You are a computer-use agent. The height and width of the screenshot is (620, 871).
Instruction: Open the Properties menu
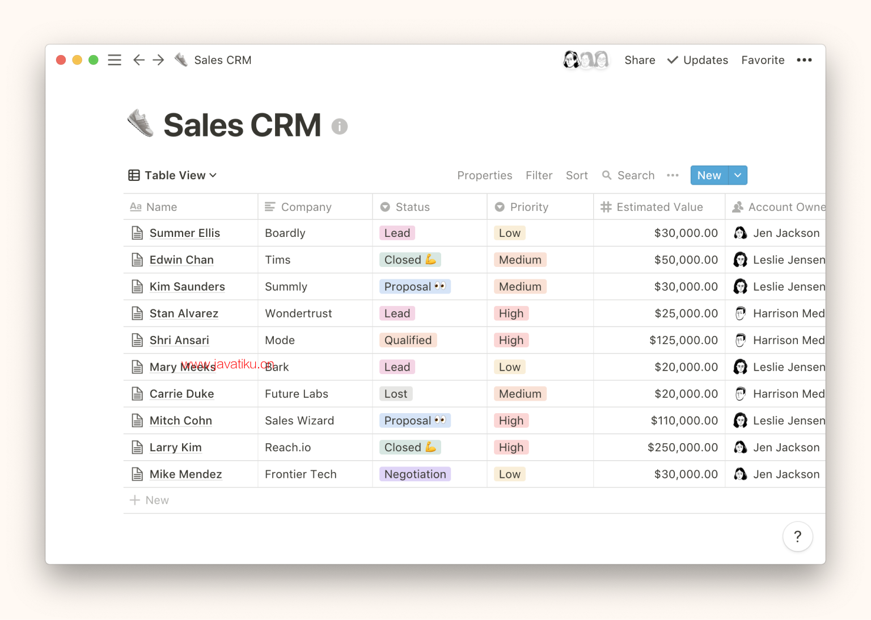484,176
